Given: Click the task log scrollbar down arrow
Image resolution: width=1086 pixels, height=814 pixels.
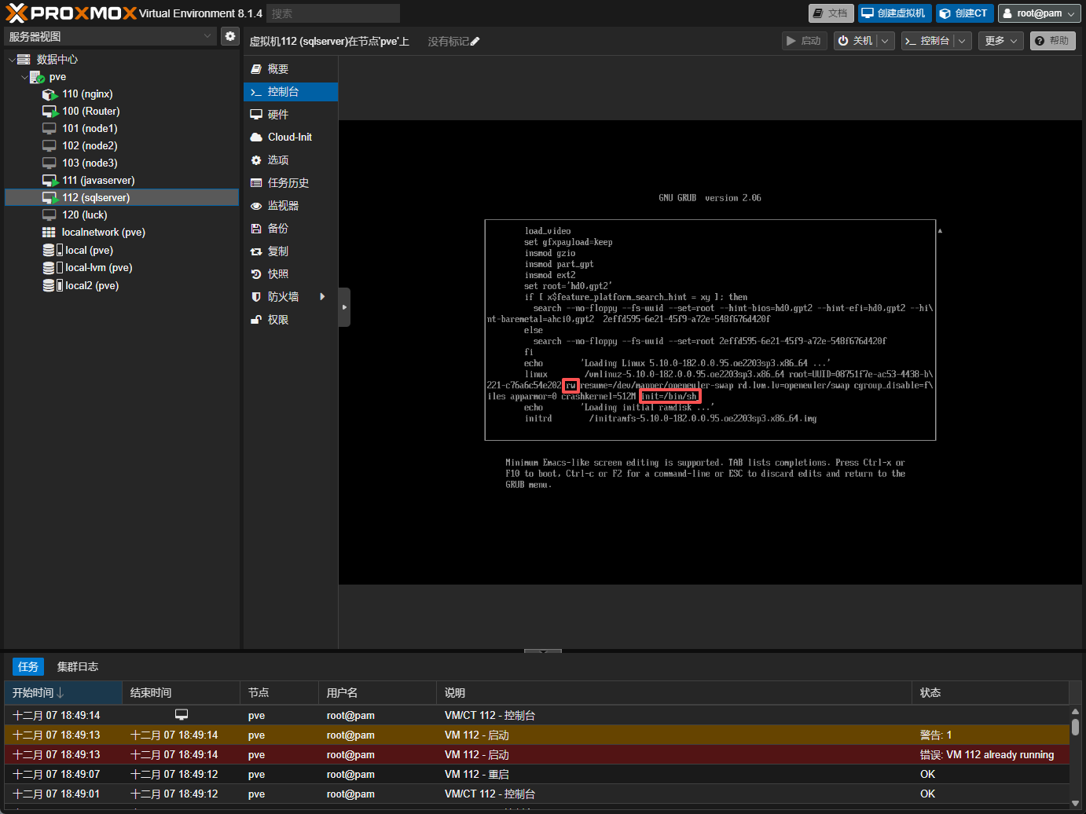Looking at the screenshot, I should coord(1076,804).
